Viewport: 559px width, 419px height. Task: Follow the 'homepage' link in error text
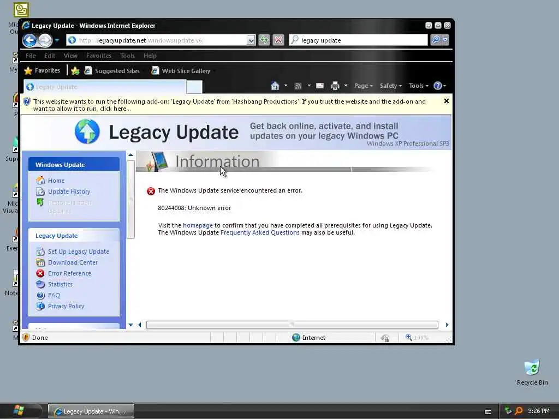pos(198,225)
